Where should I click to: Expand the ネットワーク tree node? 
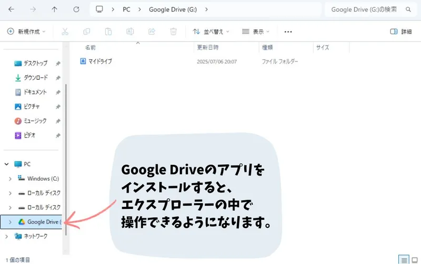click(x=10, y=236)
